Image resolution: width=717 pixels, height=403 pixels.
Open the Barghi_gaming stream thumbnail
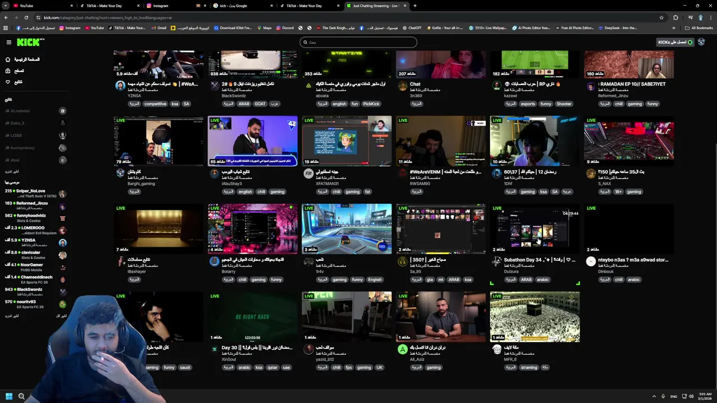click(x=159, y=141)
